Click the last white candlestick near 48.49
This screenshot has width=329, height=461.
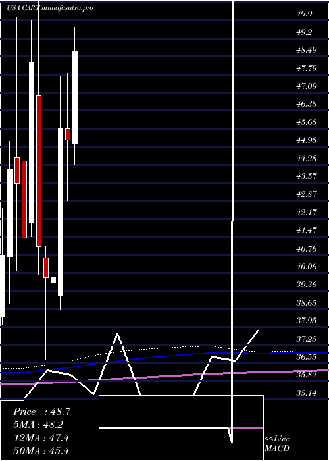pyautogui.click(x=75, y=97)
